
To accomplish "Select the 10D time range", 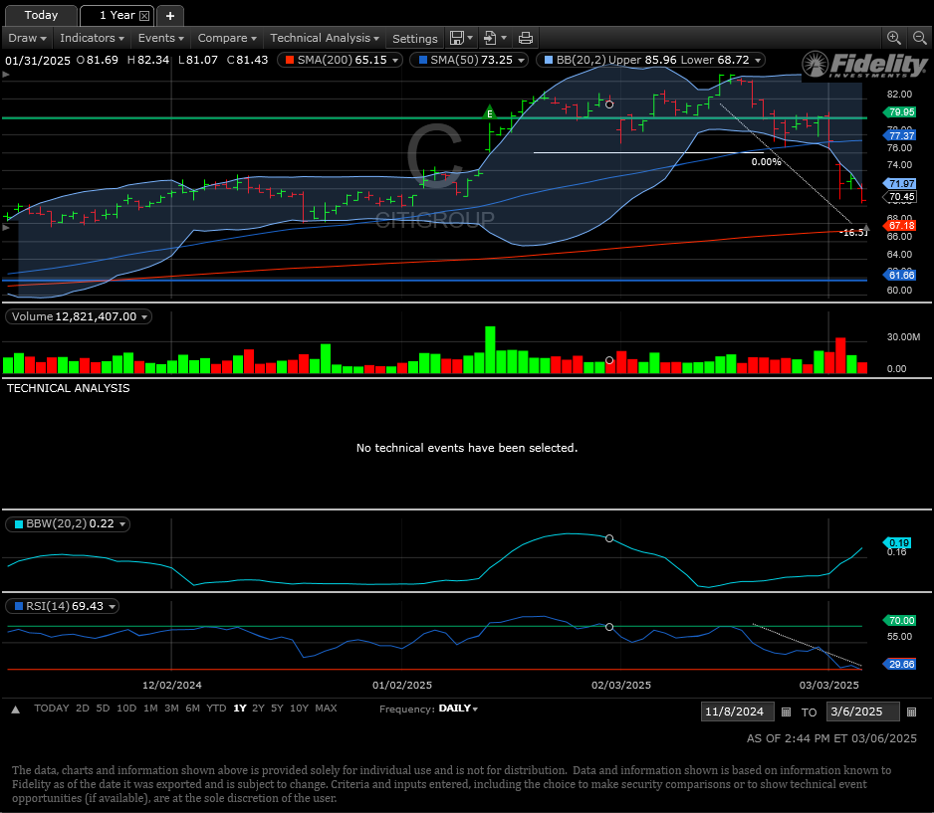I will coord(126,709).
